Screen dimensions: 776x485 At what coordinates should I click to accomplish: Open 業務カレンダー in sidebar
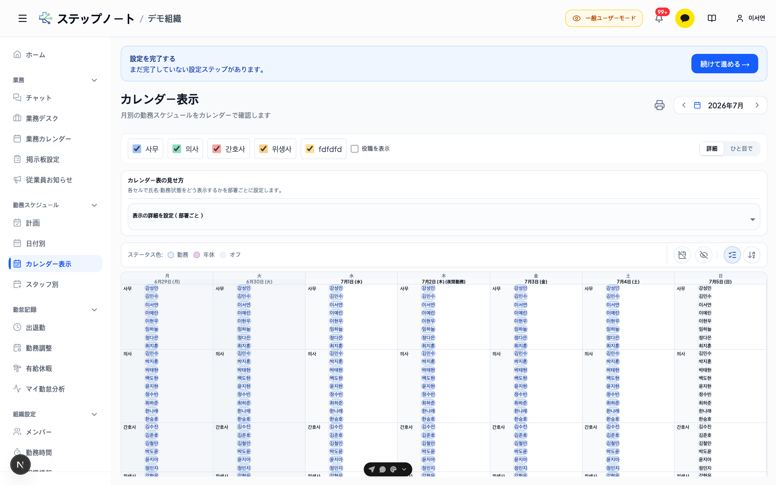click(x=56, y=139)
